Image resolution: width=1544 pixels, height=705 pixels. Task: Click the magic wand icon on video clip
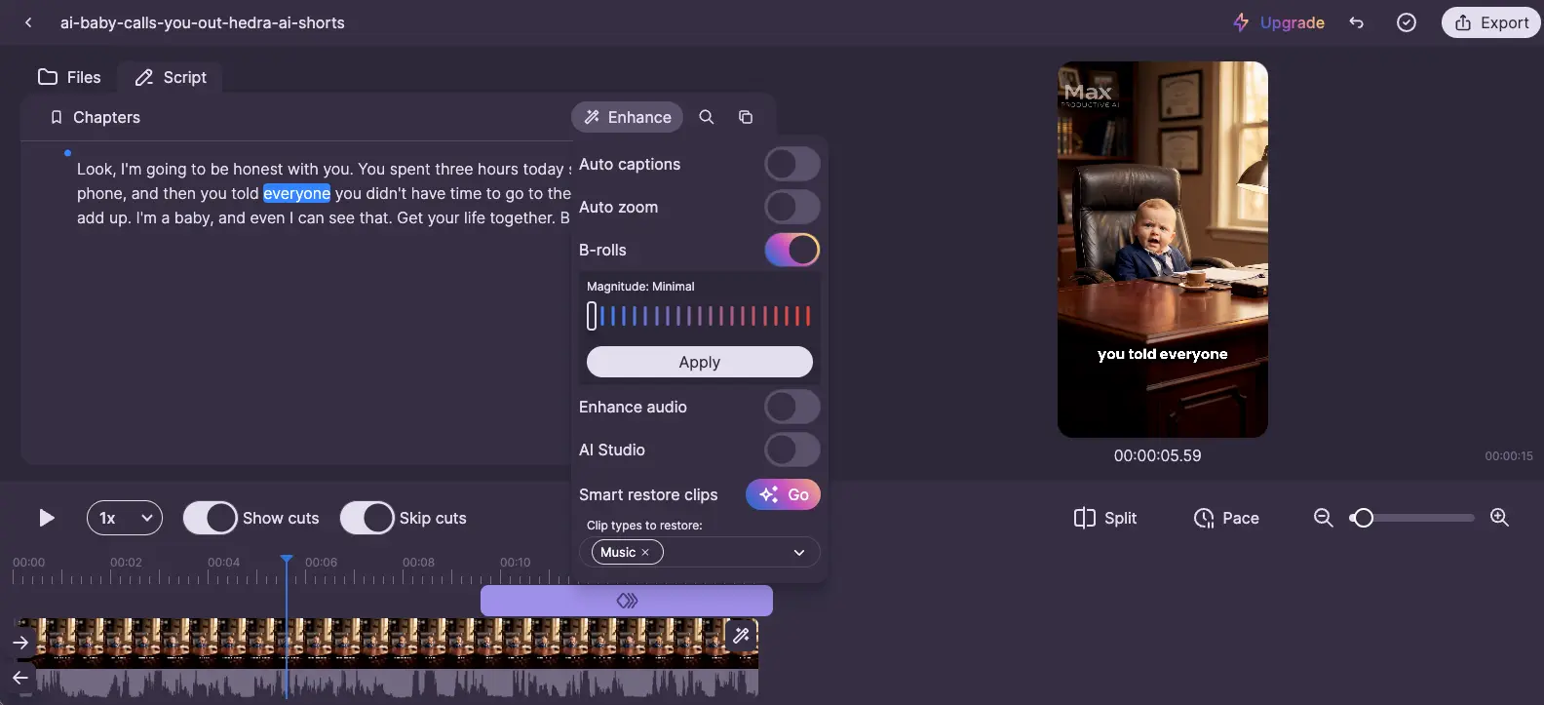point(741,635)
